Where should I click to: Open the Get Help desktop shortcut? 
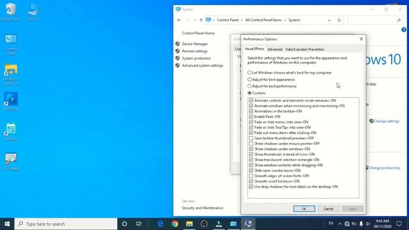11,101
